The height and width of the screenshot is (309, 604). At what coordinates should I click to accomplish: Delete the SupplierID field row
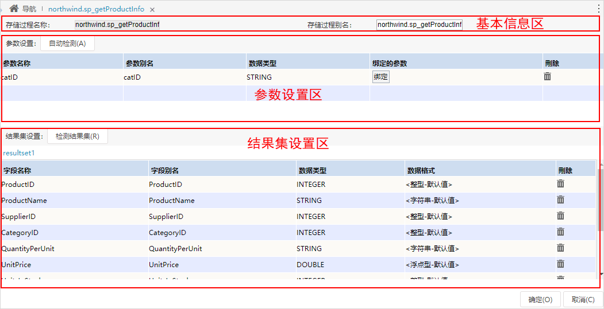pyautogui.click(x=561, y=216)
